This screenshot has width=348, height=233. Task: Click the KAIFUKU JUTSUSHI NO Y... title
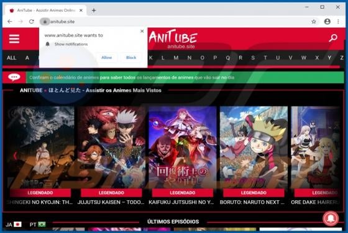[181, 202]
